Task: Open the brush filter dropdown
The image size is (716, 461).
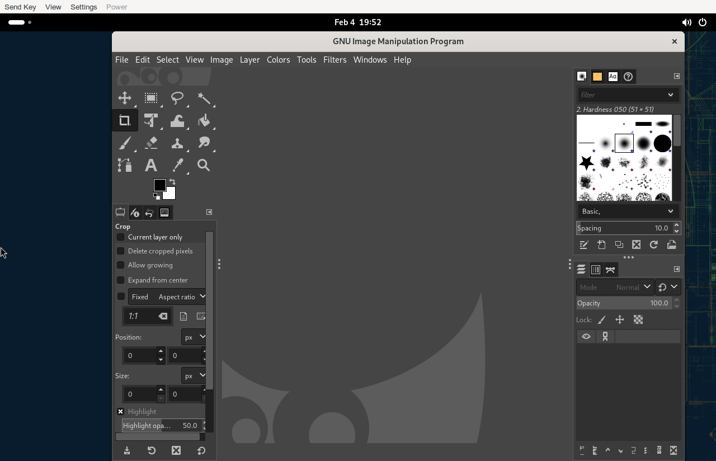Action: point(671,95)
